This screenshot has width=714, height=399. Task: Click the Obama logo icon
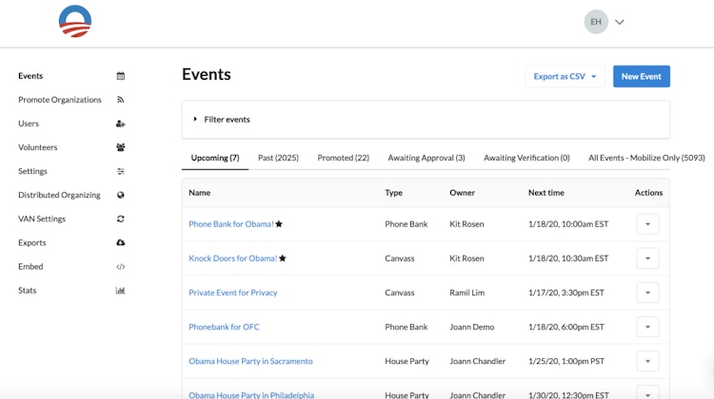click(x=74, y=22)
